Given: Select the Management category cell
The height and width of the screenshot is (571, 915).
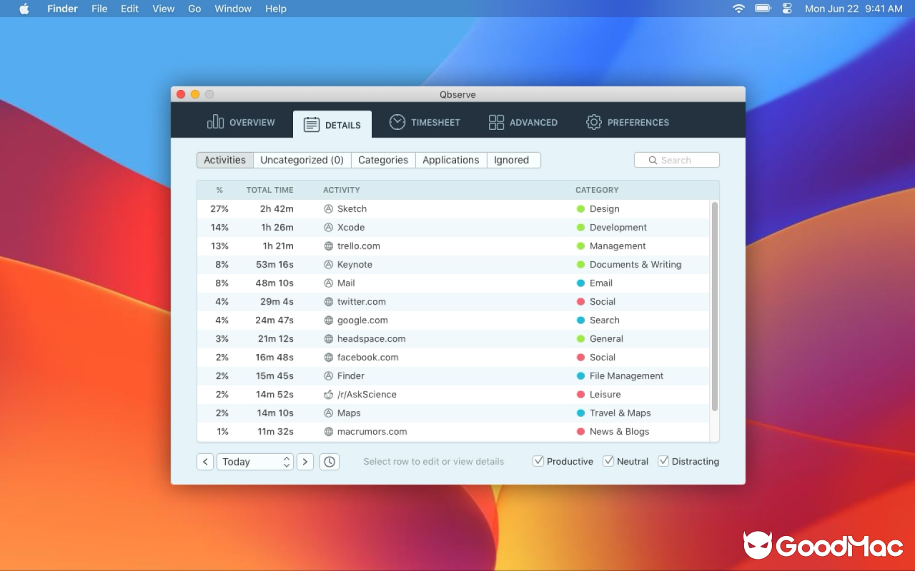Looking at the screenshot, I should point(618,246).
